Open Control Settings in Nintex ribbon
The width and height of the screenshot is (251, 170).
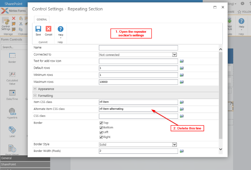click(6, 24)
